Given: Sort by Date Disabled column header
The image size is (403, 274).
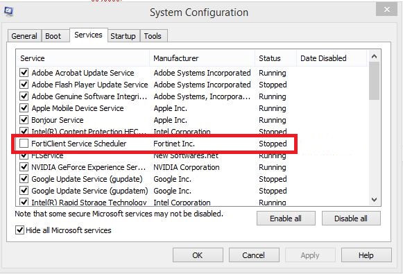Looking at the screenshot, I should pos(332,58).
